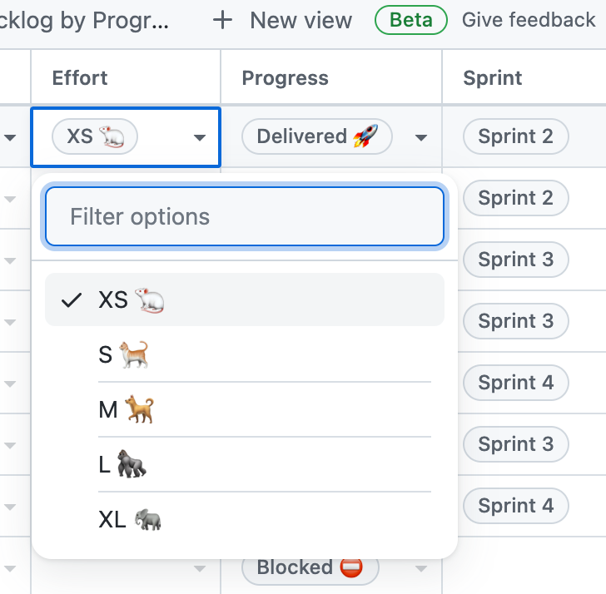
Task: Click the Sprint 2 pill in first row
Action: tap(515, 136)
